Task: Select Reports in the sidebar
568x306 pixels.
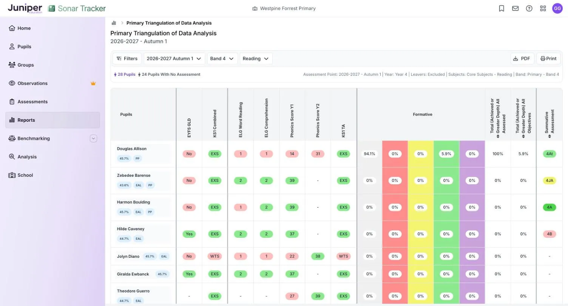Action: coord(52,120)
